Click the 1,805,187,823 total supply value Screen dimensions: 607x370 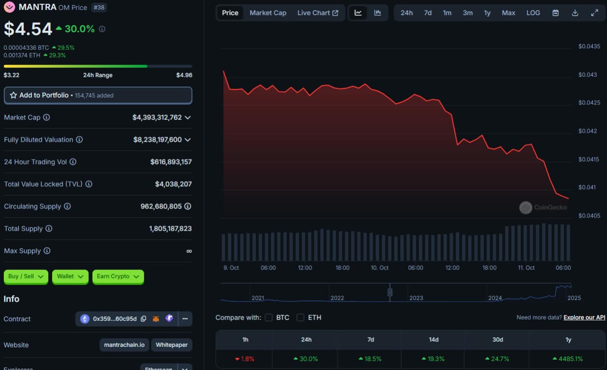(171, 229)
